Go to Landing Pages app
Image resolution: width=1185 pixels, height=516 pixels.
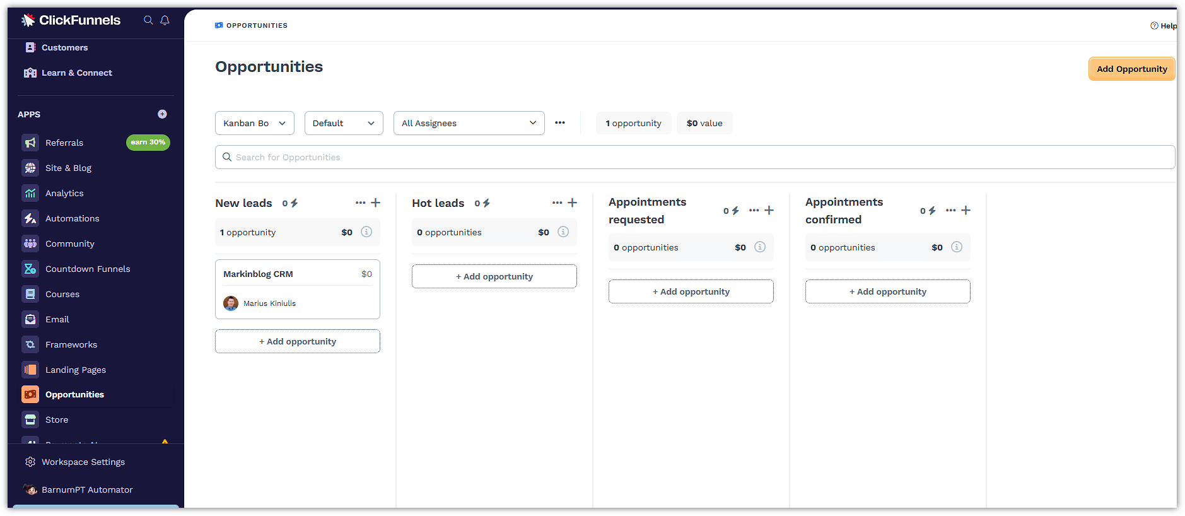[x=75, y=370]
